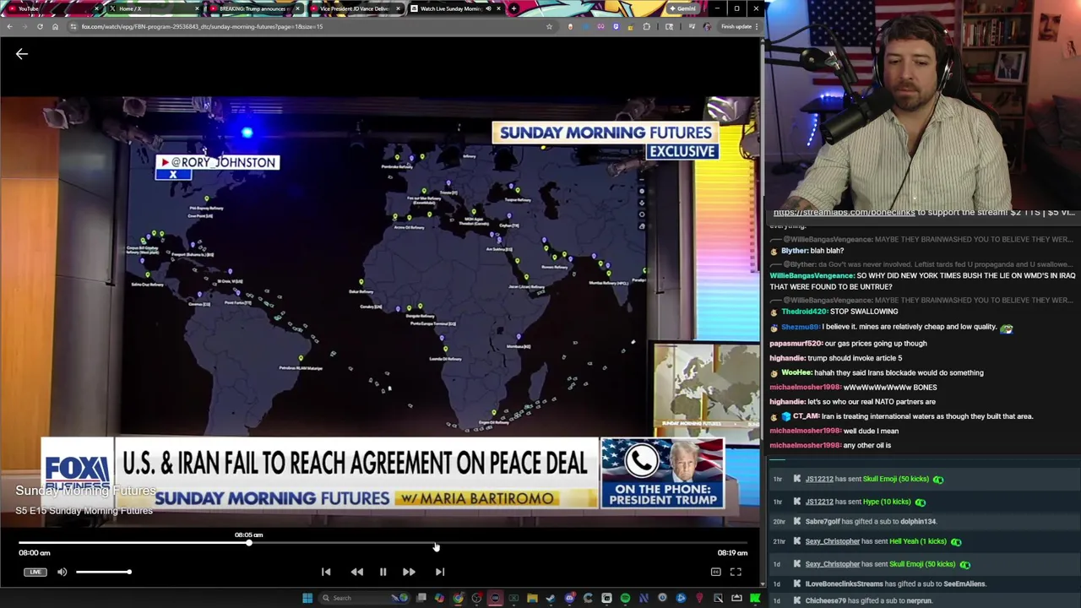Adjust the volume slider handle
This screenshot has width=1081, height=608.
point(129,572)
